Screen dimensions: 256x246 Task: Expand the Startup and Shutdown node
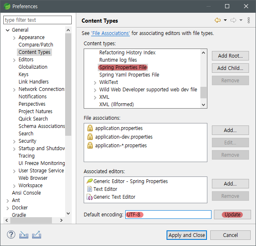14,149
